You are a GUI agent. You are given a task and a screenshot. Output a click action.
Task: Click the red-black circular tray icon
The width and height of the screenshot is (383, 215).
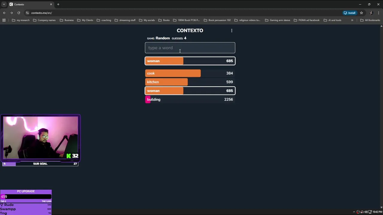click(358, 212)
